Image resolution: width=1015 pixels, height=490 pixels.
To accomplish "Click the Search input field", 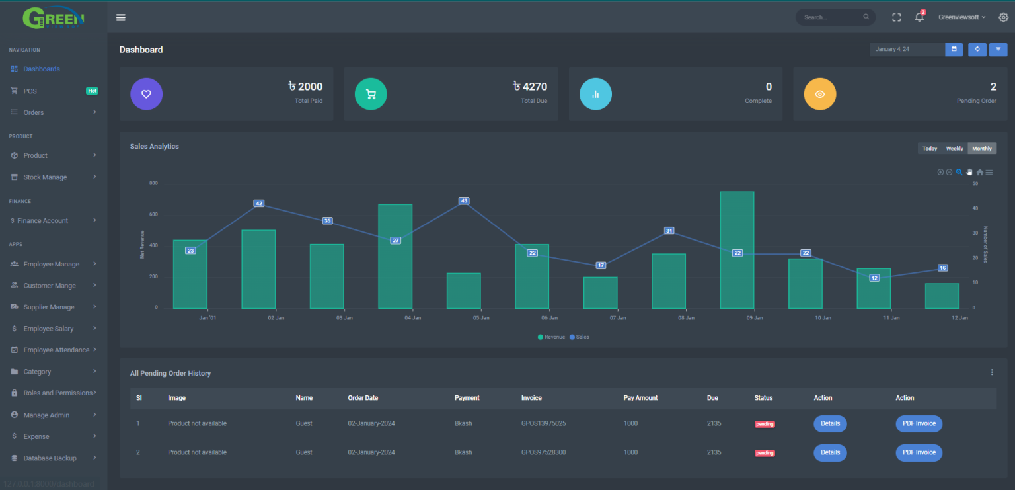I will [x=831, y=17].
